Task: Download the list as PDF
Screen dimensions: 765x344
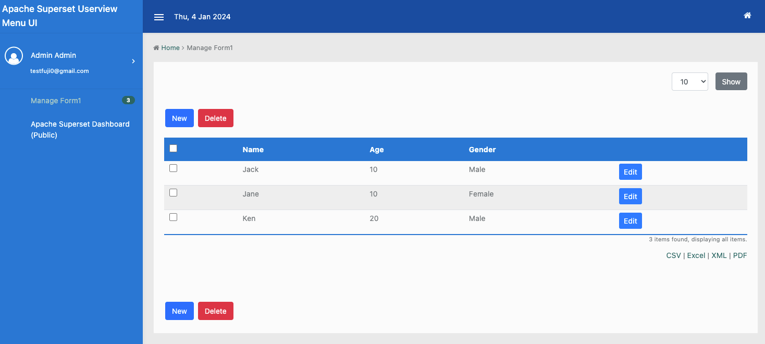Action: click(x=740, y=255)
